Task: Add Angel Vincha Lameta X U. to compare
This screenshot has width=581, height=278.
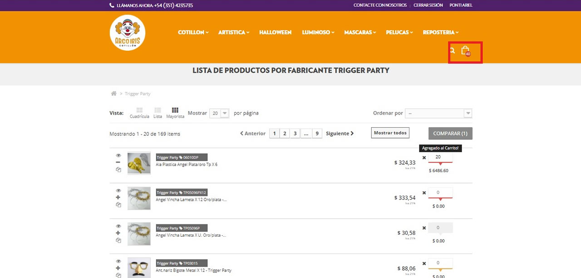Action: [x=118, y=240]
